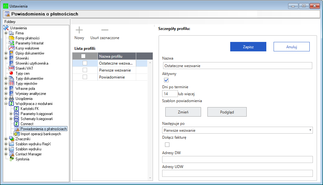Uncheck the Aktywny checkbox
This screenshot has height=185, width=323.
[x=166, y=80]
